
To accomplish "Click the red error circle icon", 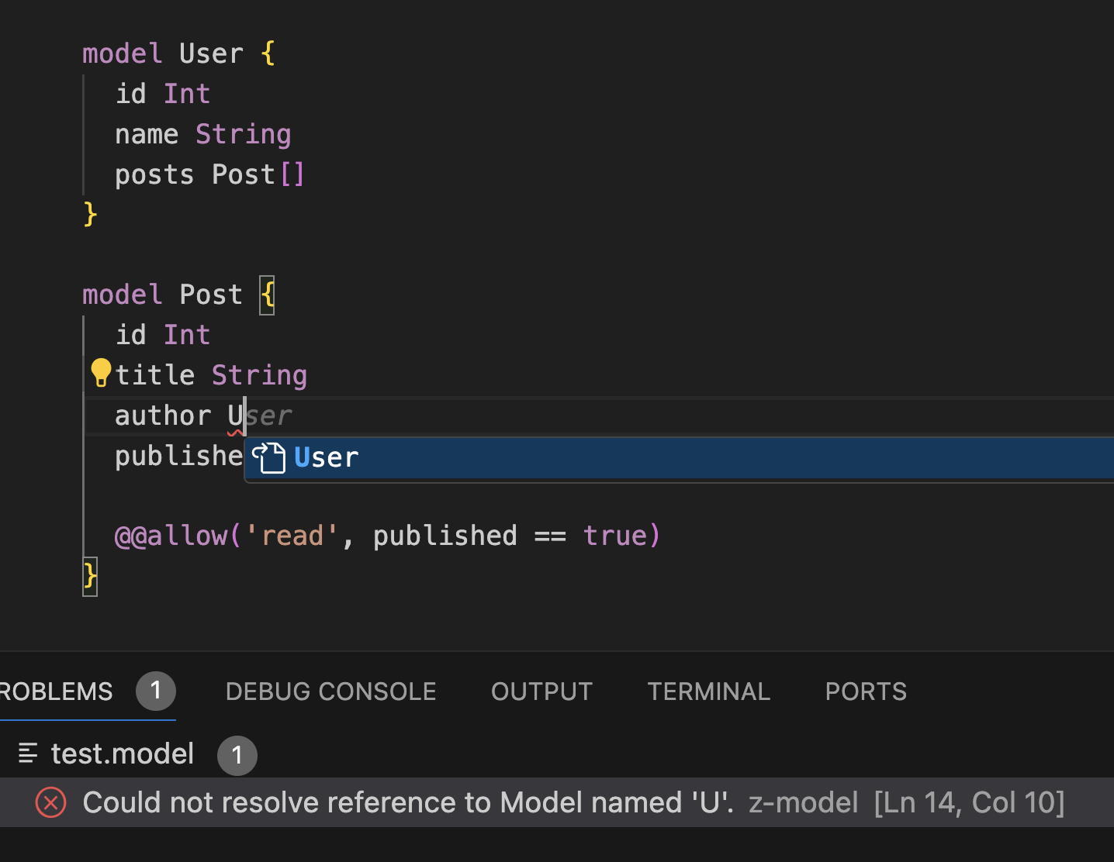I will click(50, 802).
